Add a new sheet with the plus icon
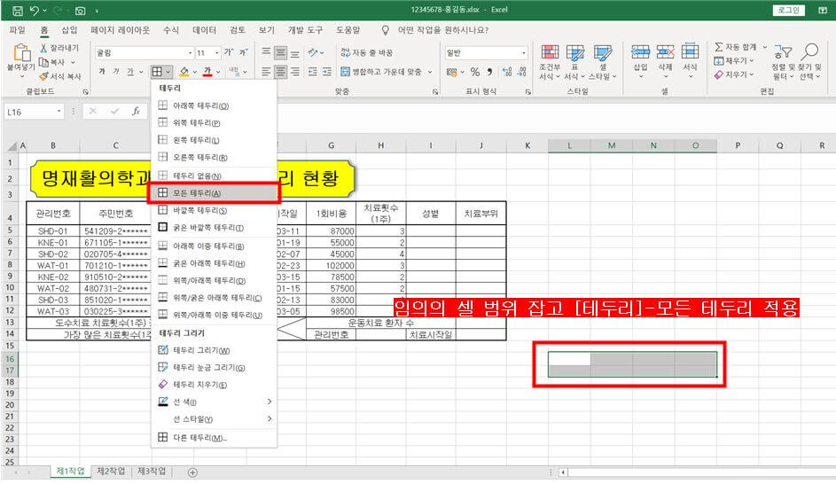 coord(193,472)
